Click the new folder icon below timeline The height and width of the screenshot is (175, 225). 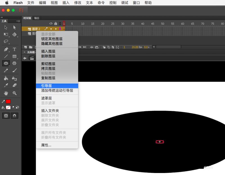point(31,47)
